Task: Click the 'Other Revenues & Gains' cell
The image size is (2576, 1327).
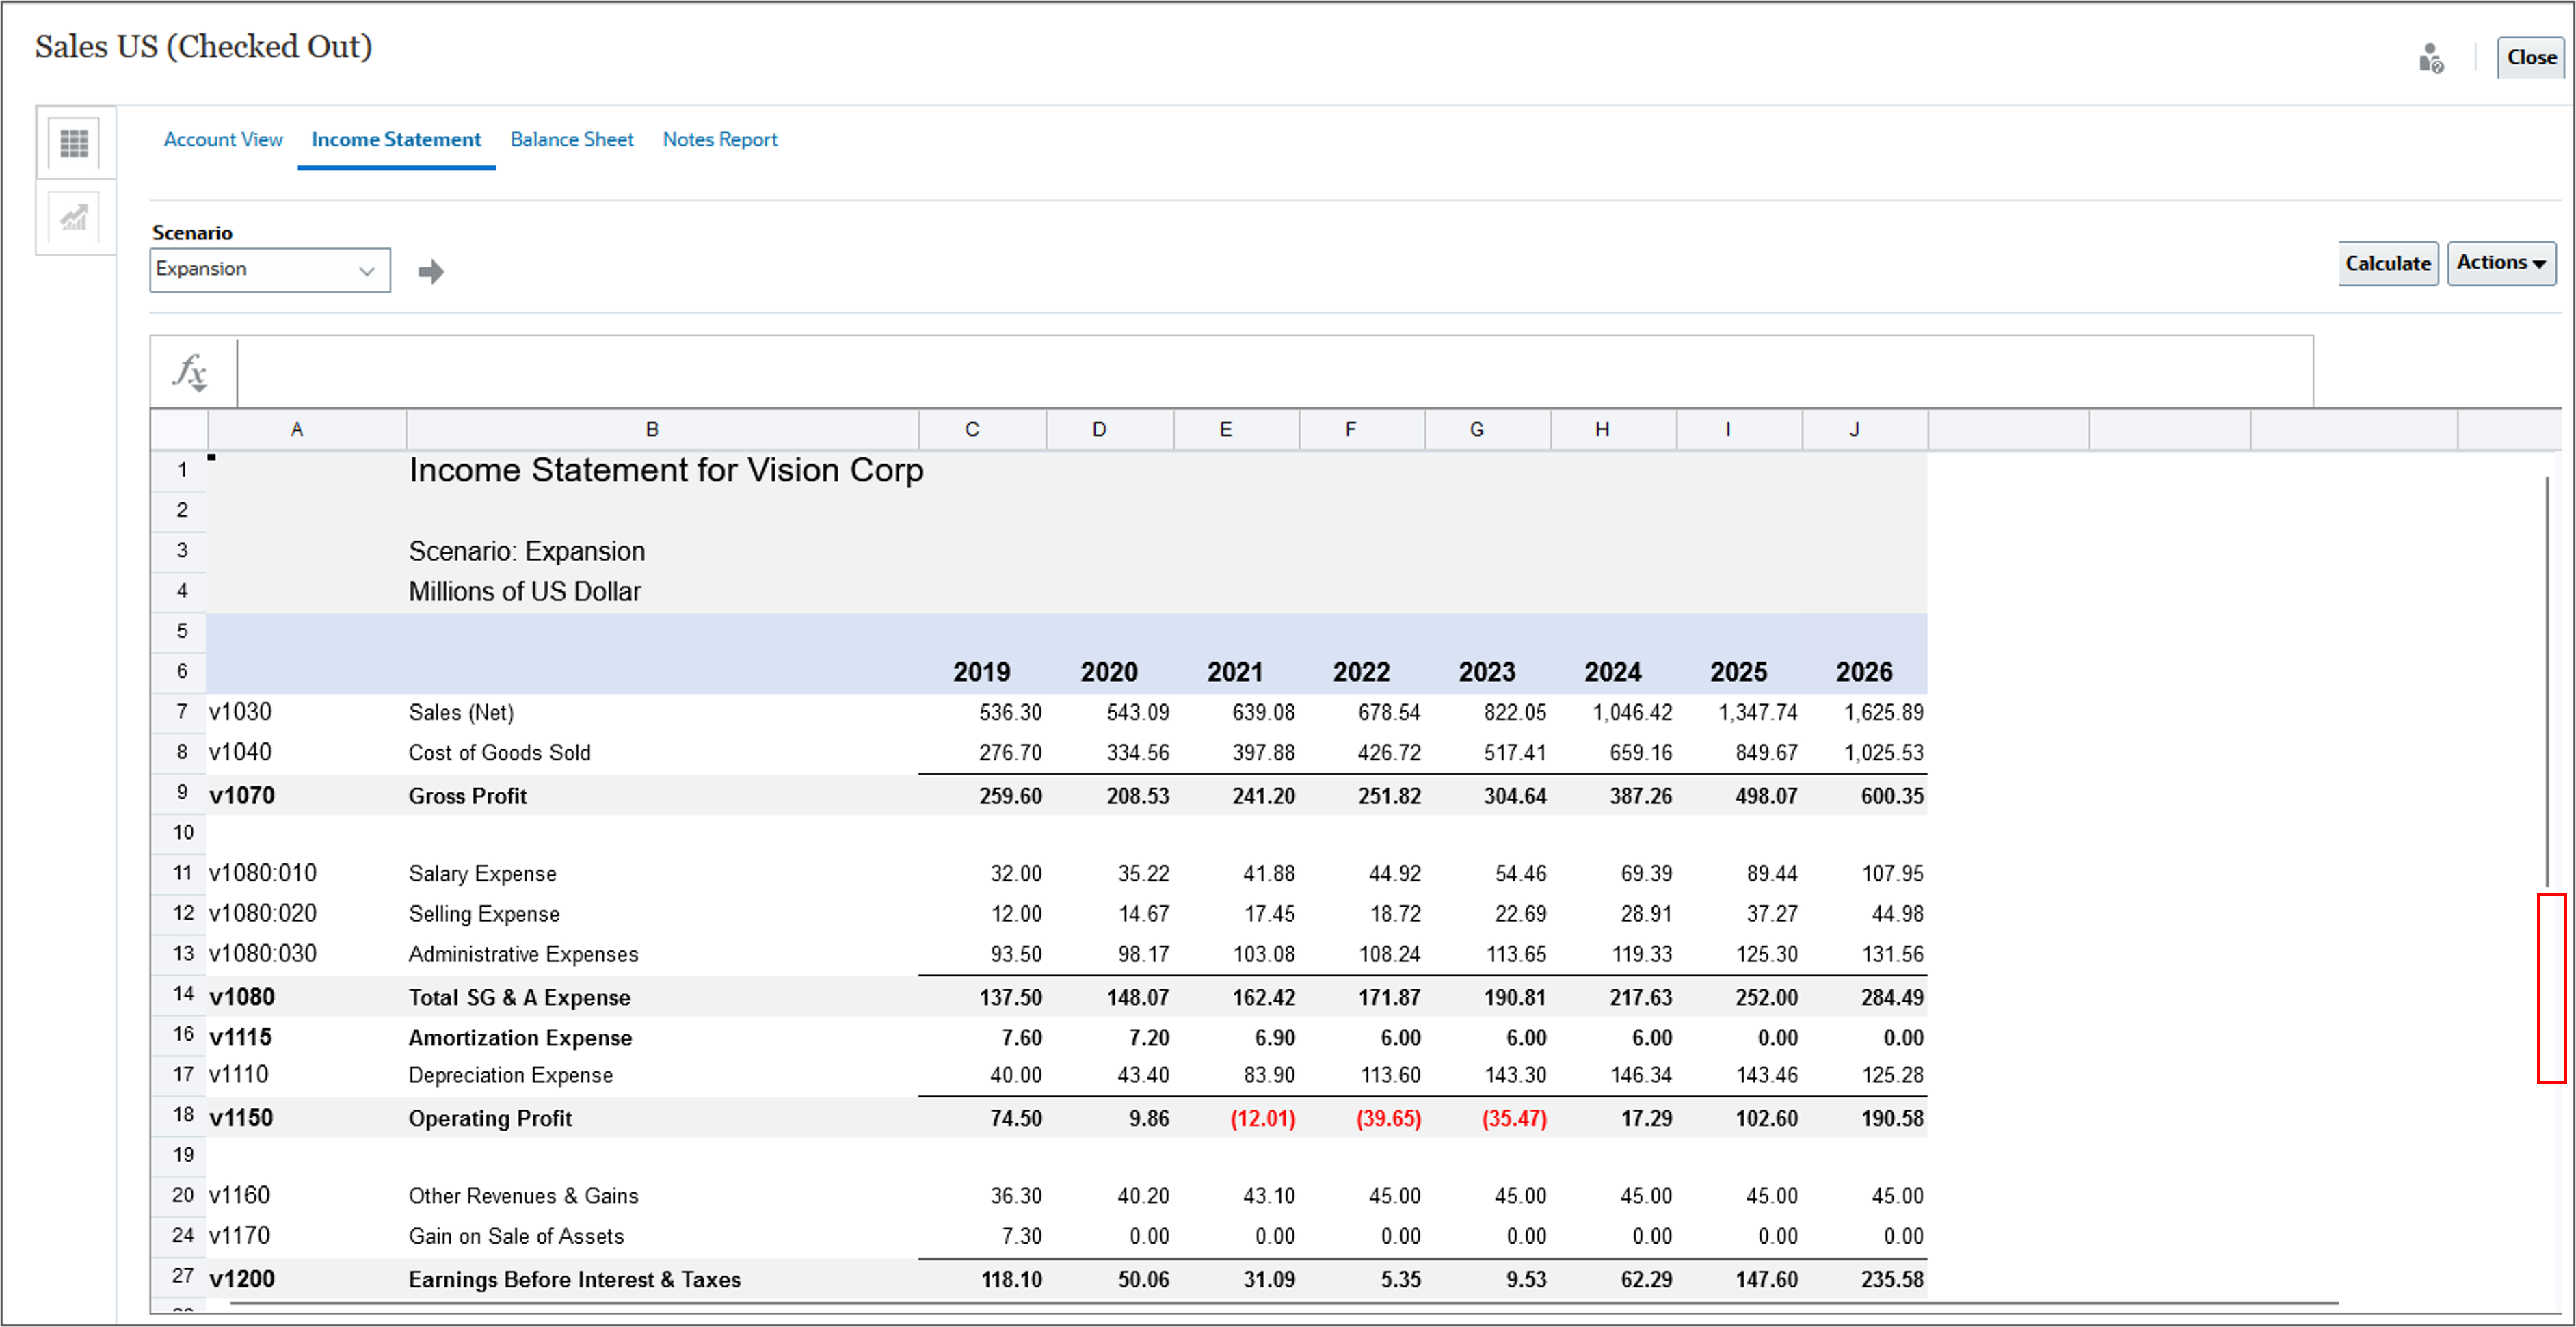Action: coord(523,1196)
